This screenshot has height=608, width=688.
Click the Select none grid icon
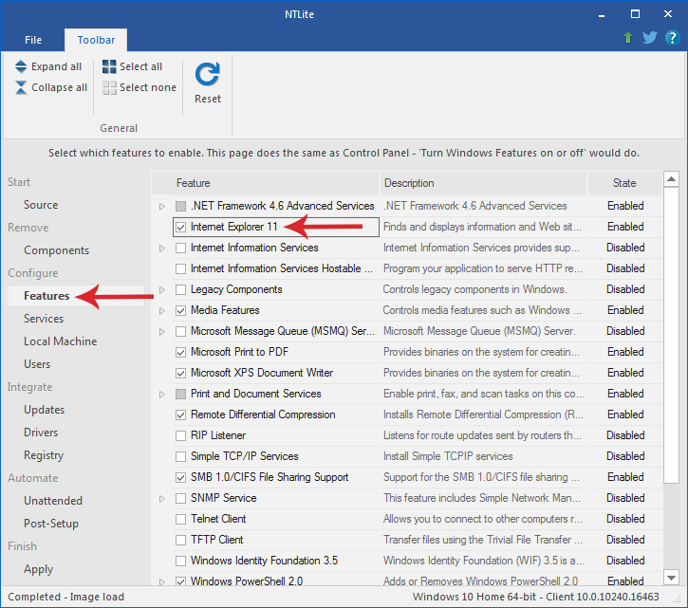point(109,87)
